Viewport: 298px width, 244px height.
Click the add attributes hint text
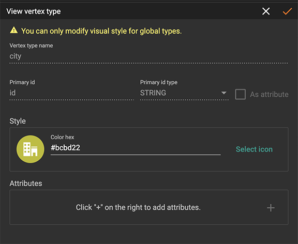(138, 207)
